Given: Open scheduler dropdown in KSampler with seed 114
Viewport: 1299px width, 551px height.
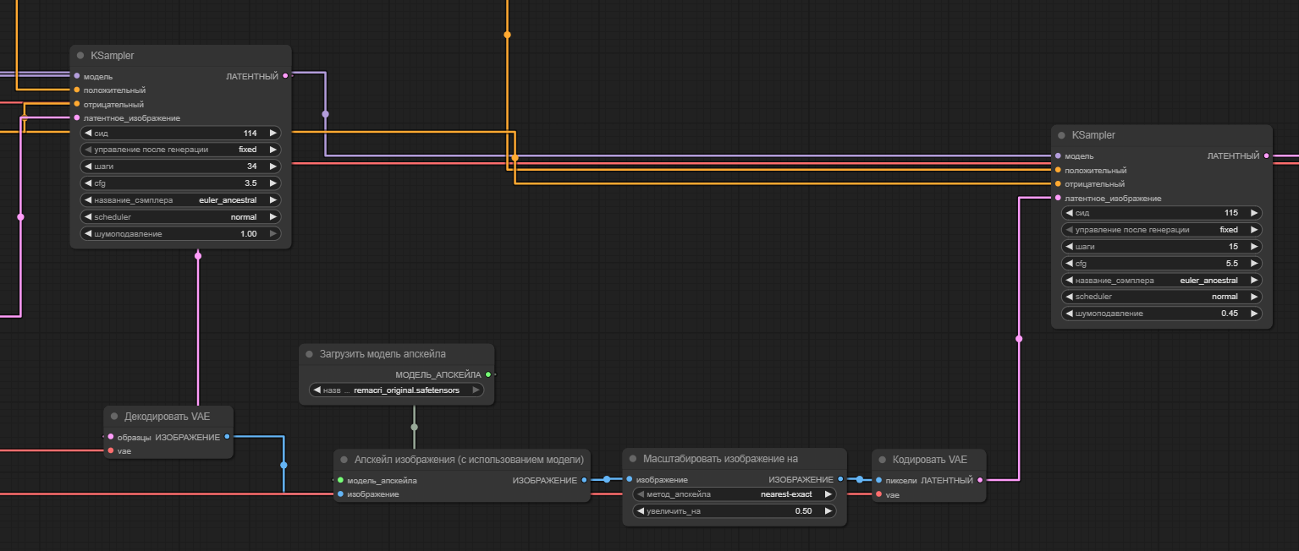Looking at the screenshot, I should tap(180, 217).
